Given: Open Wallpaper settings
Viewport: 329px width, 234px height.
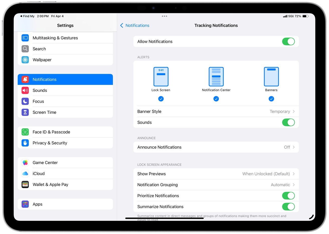Looking at the screenshot, I should pyautogui.click(x=65, y=60).
